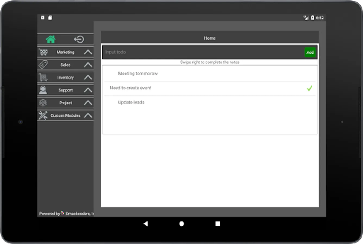Image resolution: width=363 pixels, height=244 pixels.
Task: Select the 'Update leads' todo item
Action: 210,102
